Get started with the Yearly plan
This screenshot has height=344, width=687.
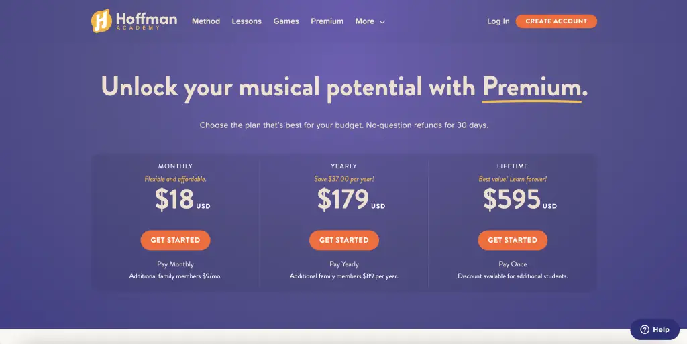(x=344, y=240)
